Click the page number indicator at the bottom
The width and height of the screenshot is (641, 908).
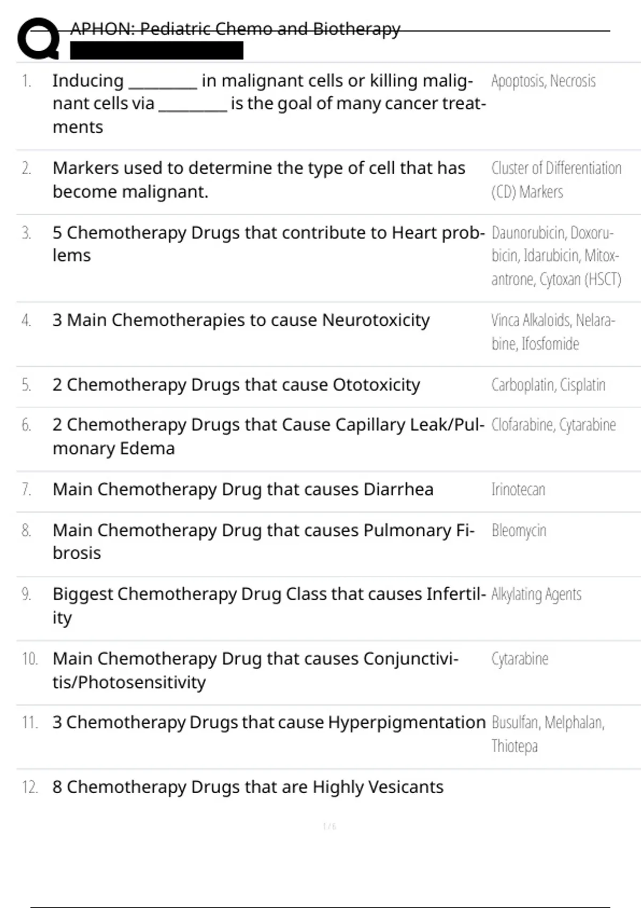(x=329, y=827)
